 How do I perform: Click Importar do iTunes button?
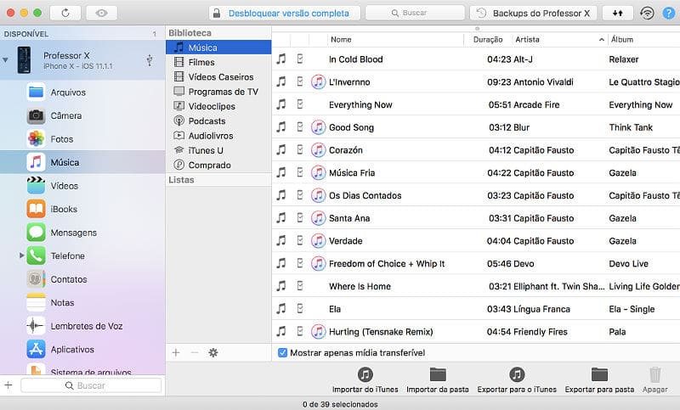(x=365, y=380)
